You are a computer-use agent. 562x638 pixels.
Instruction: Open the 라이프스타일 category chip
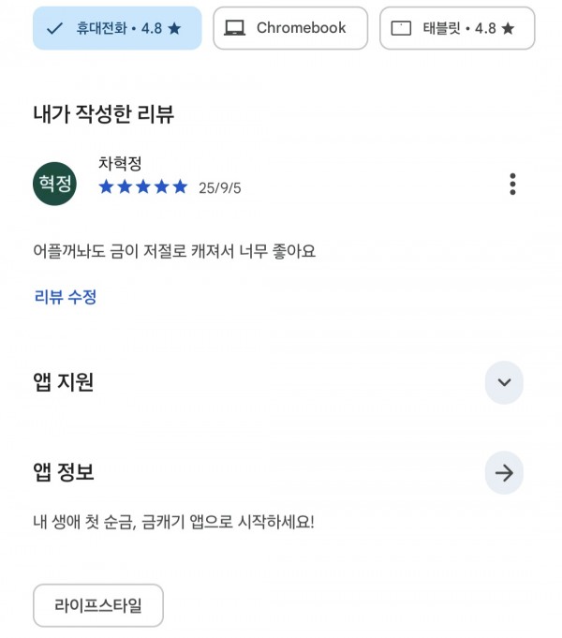[98, 605]
